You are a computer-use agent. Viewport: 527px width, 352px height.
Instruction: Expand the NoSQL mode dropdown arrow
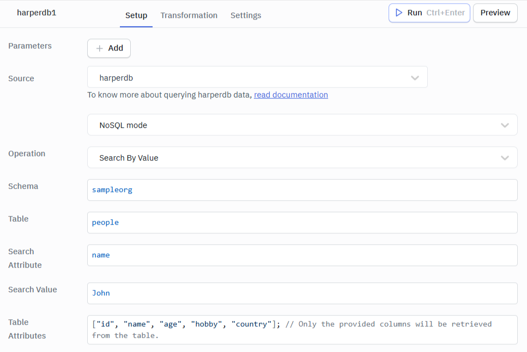coord(505,125)
